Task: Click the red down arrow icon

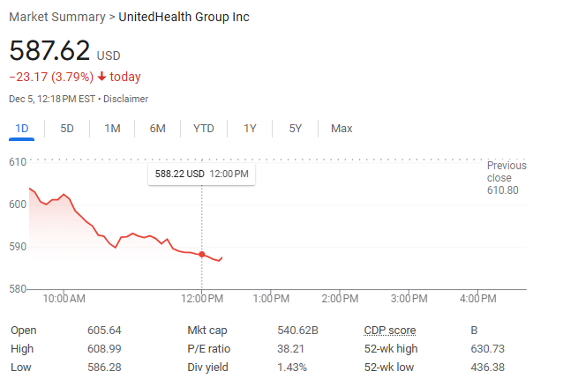Action: [101, 77]
